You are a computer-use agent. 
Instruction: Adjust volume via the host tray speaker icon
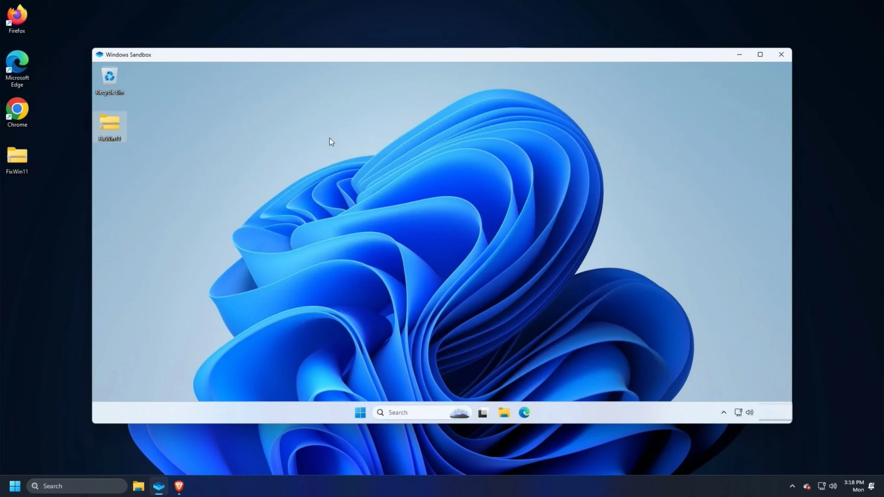pos(833,486)
